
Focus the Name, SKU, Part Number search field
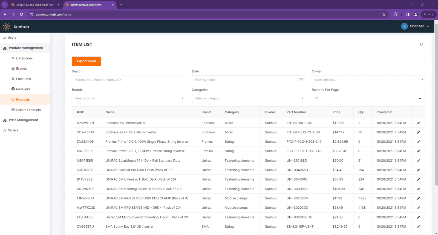pos(128,80)
